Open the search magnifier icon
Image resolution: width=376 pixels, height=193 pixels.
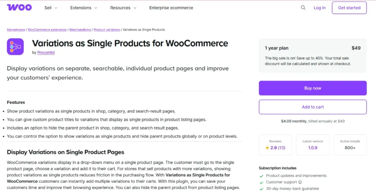point(303,8)
